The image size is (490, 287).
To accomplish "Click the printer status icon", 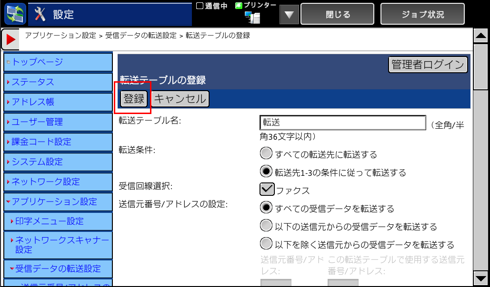I will point(253,18).
